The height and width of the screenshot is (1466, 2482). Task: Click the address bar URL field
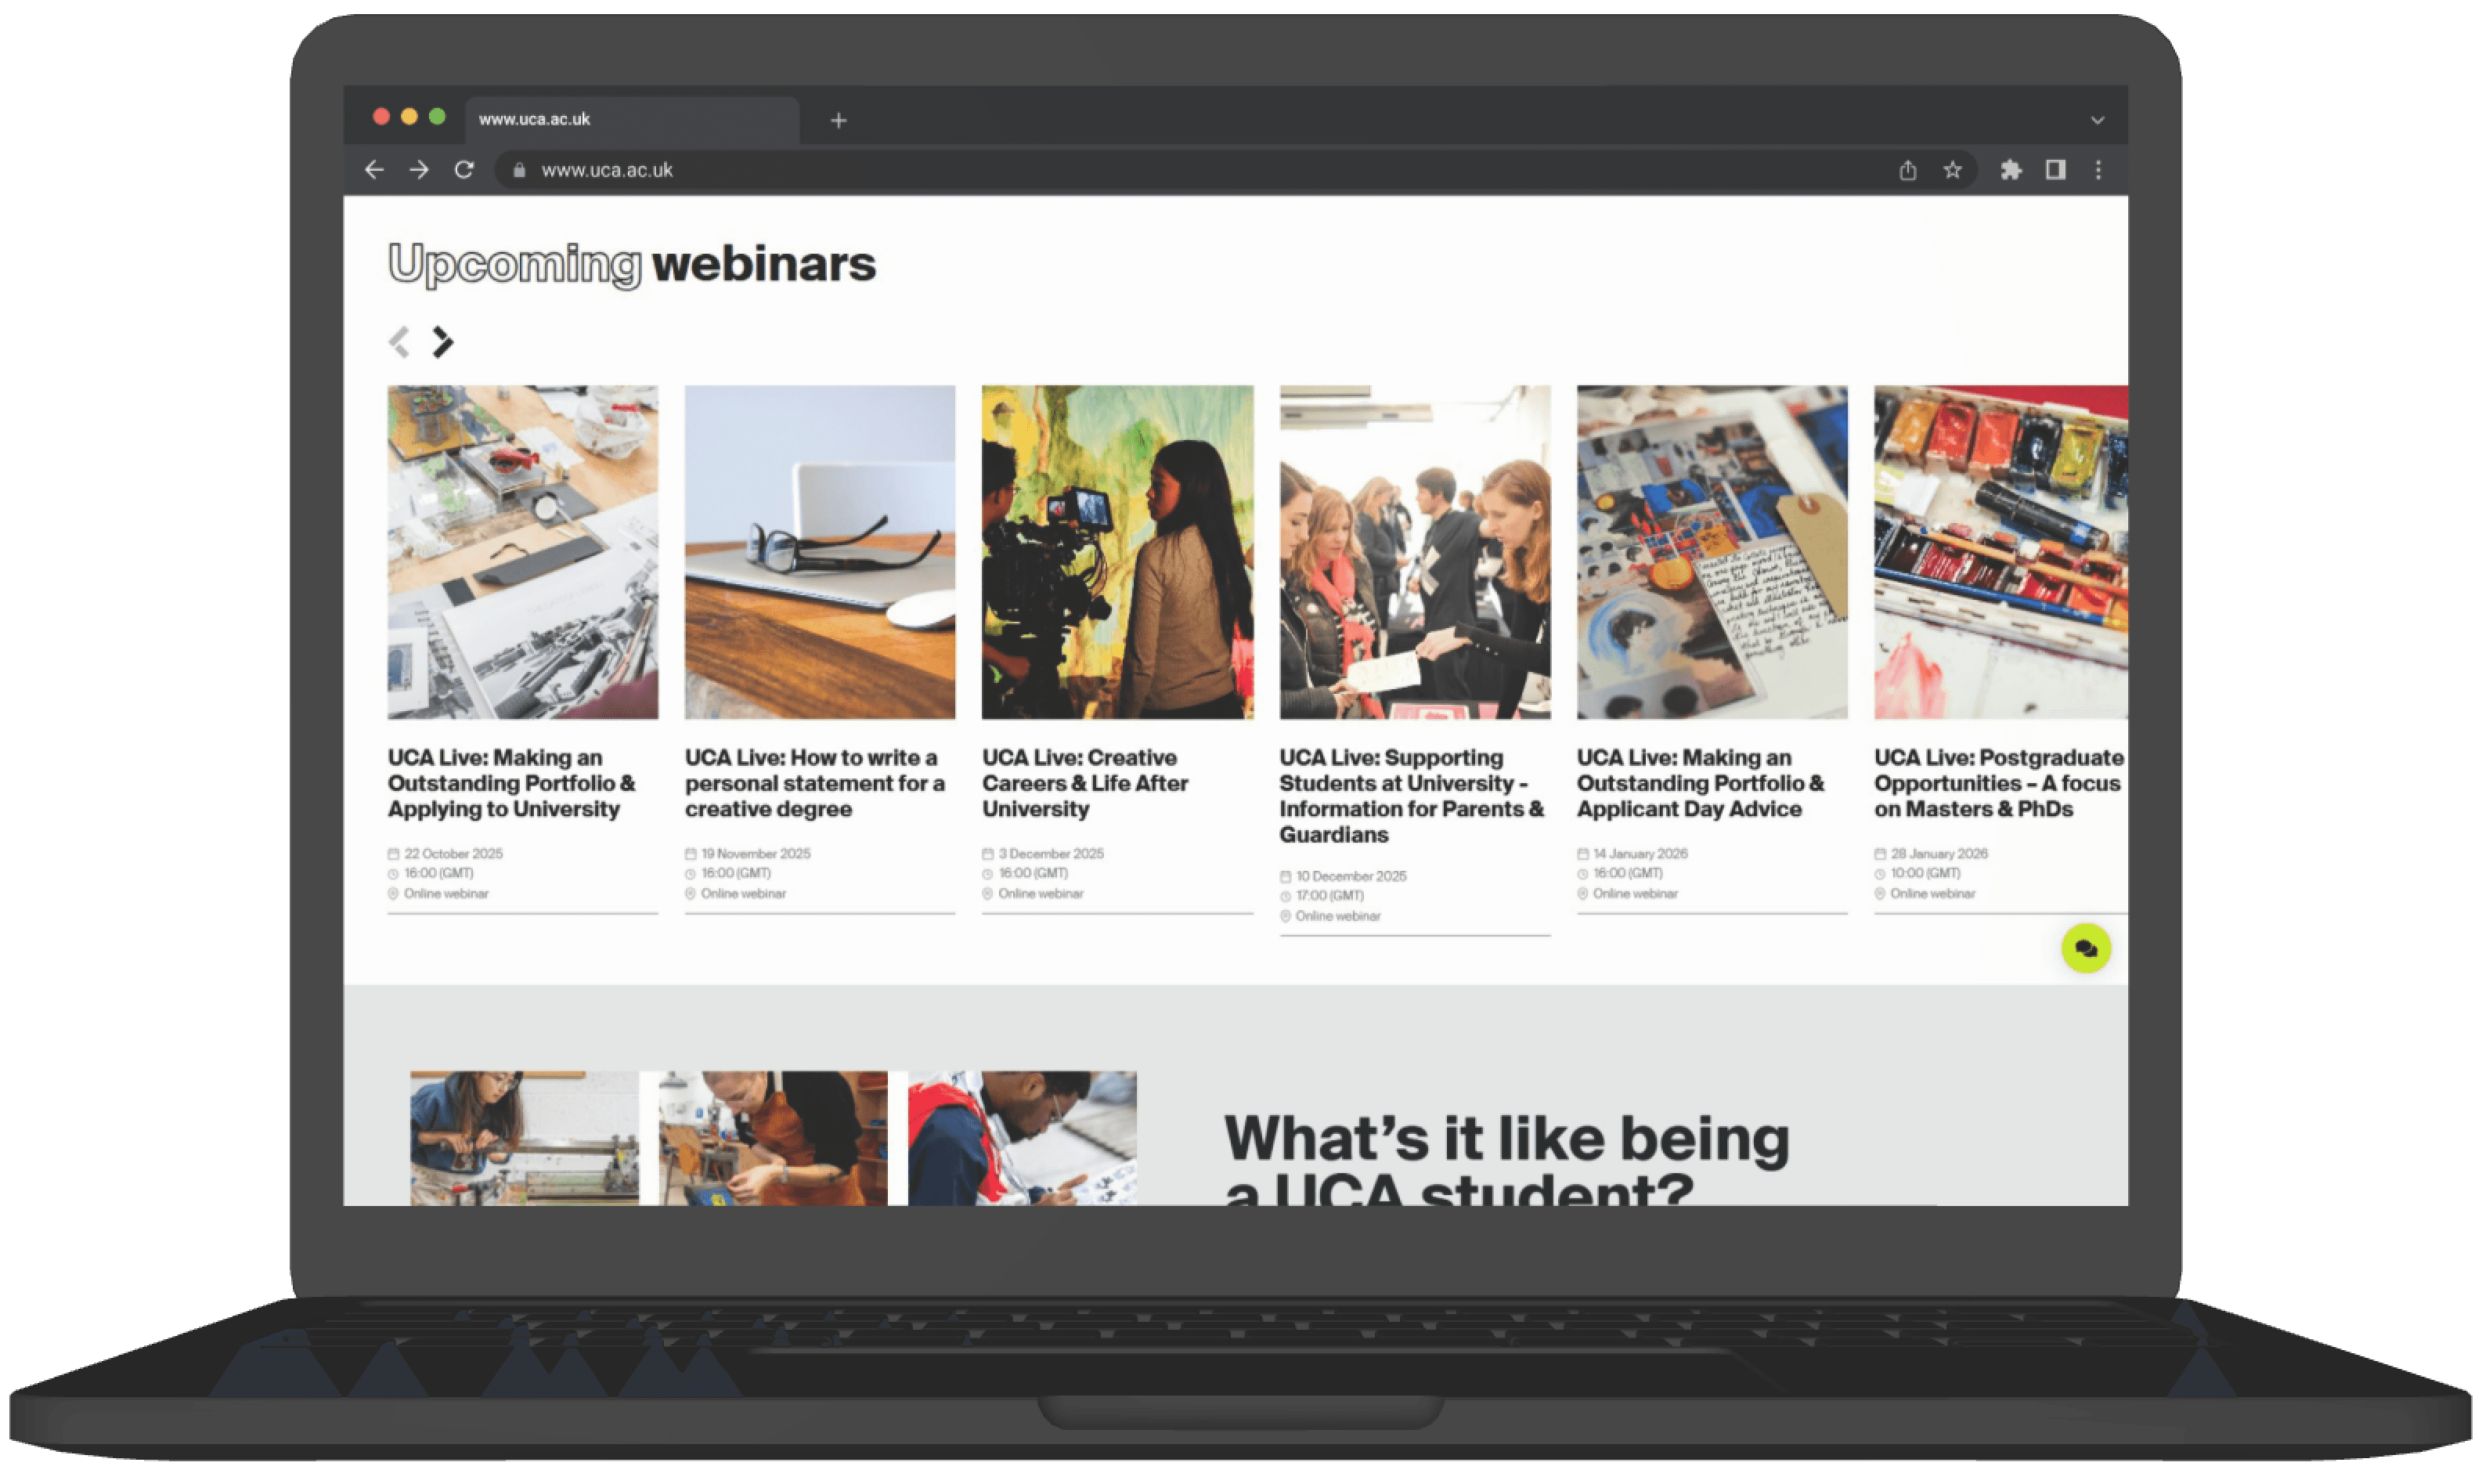pyautogui.click(x=1185, y=170)
